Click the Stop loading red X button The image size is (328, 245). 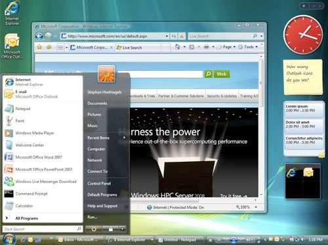coord(182,36)
